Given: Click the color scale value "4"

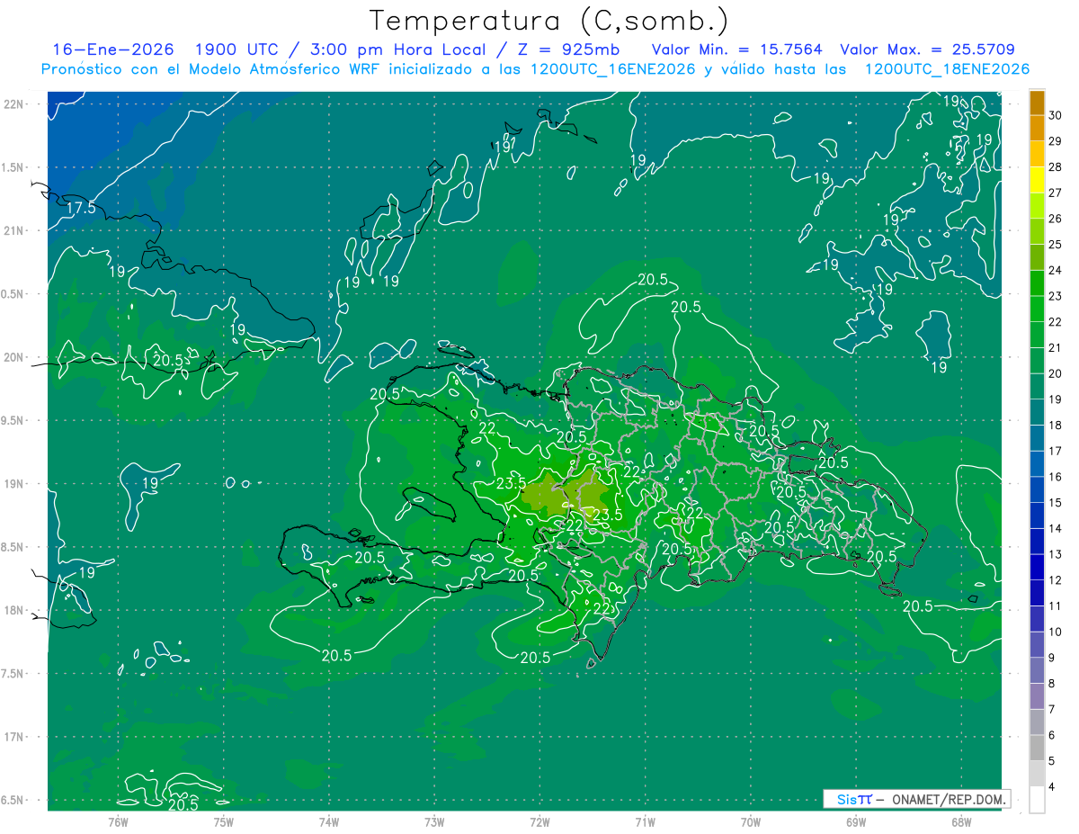Looking at the screenshot, I should pos(1052,786).
